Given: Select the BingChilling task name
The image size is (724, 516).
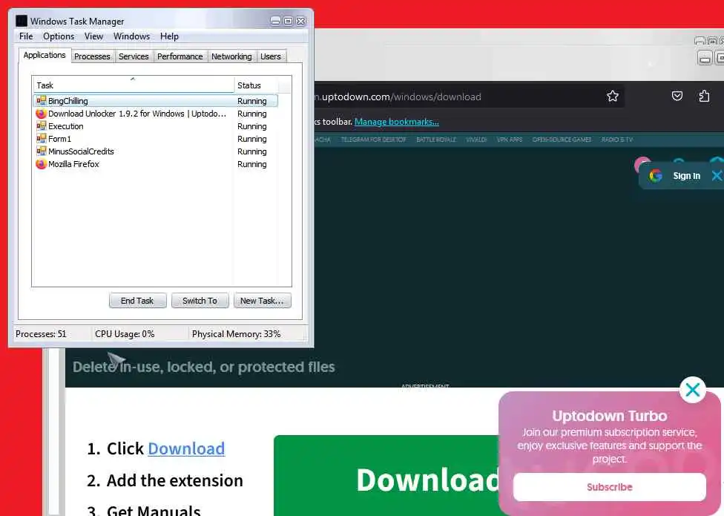Looking at the screenshot, I should [x=68, y=101].
